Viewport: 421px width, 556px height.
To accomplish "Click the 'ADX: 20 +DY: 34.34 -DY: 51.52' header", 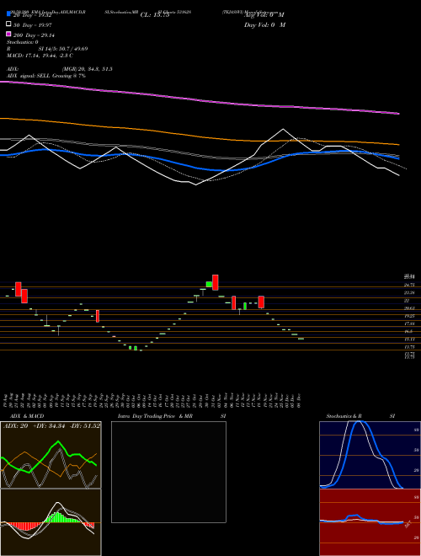I will pyautogui.click(x=51, y=426).
